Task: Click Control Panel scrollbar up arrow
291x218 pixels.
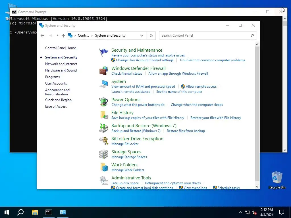Action: 257,44
